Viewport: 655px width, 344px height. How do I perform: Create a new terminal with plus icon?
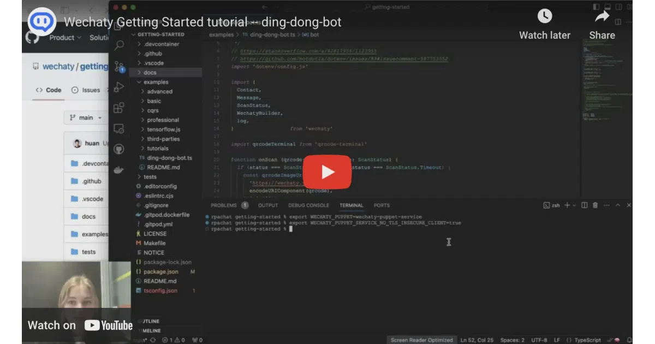567,205
